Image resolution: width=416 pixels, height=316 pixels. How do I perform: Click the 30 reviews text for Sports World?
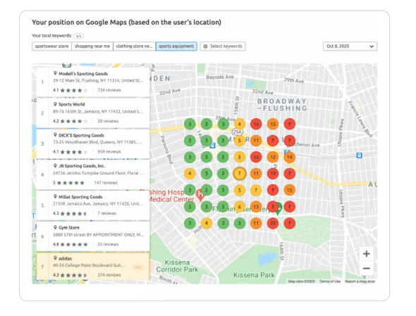coord(108,121)
